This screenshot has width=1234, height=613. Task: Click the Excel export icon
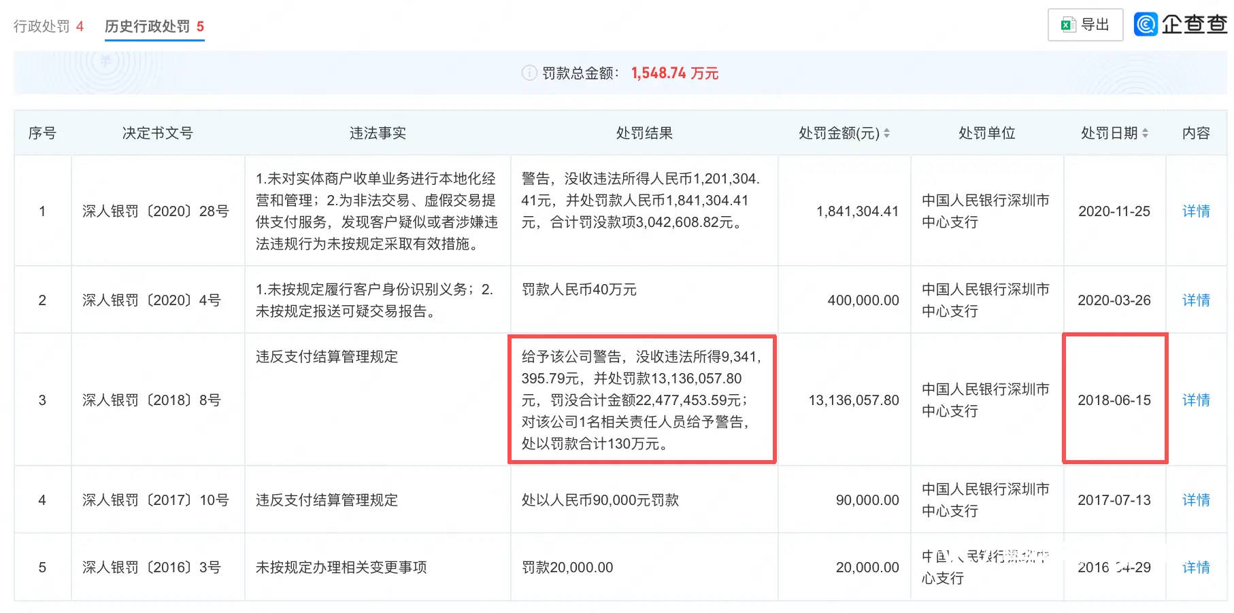[x=1068, y=25]
